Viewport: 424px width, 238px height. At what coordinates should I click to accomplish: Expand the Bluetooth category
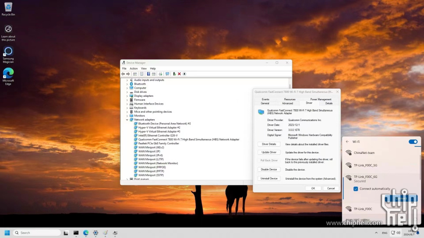(x=127, y=84)
